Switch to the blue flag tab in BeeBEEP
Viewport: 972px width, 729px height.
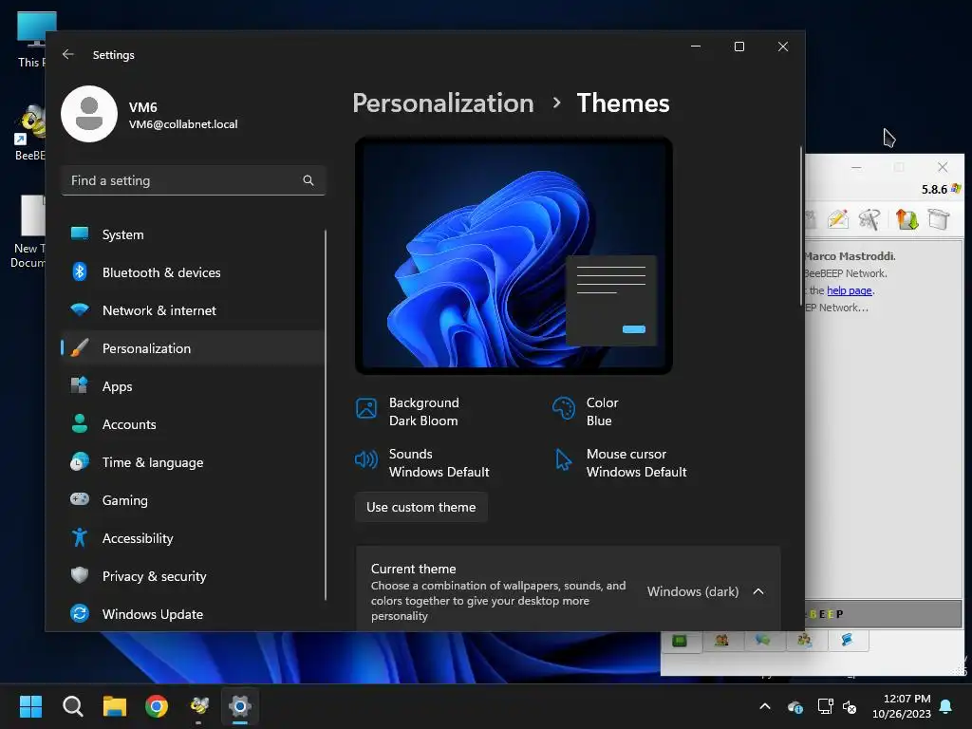click(847, 641)
